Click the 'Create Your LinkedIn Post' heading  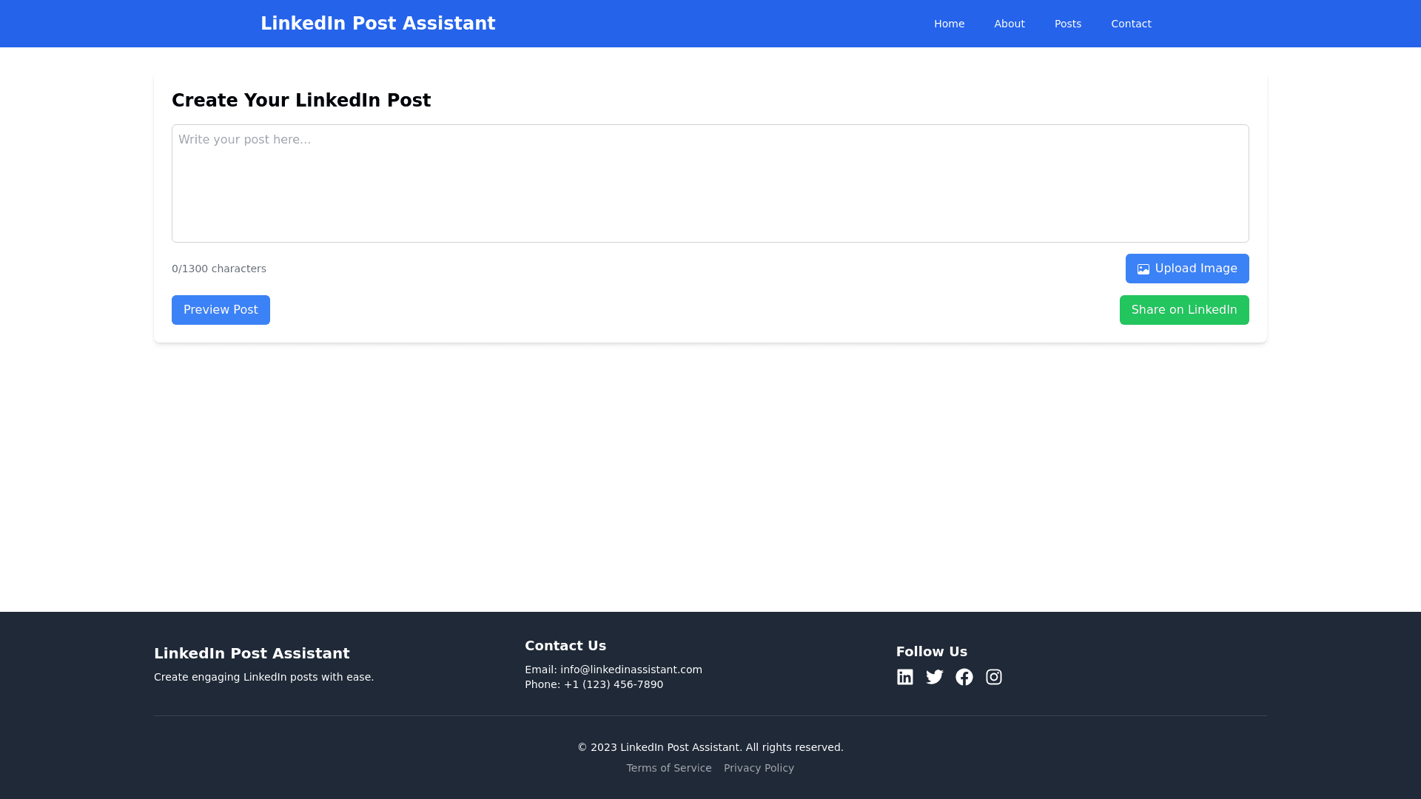[x=300, y=101]
